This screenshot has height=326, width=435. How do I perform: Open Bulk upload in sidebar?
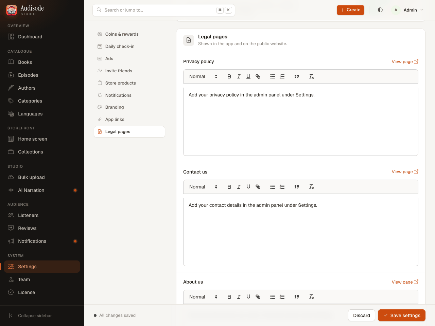[x=42, y=177]
